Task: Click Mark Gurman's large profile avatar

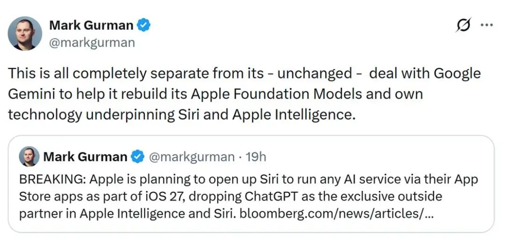Action: [25, 33]
